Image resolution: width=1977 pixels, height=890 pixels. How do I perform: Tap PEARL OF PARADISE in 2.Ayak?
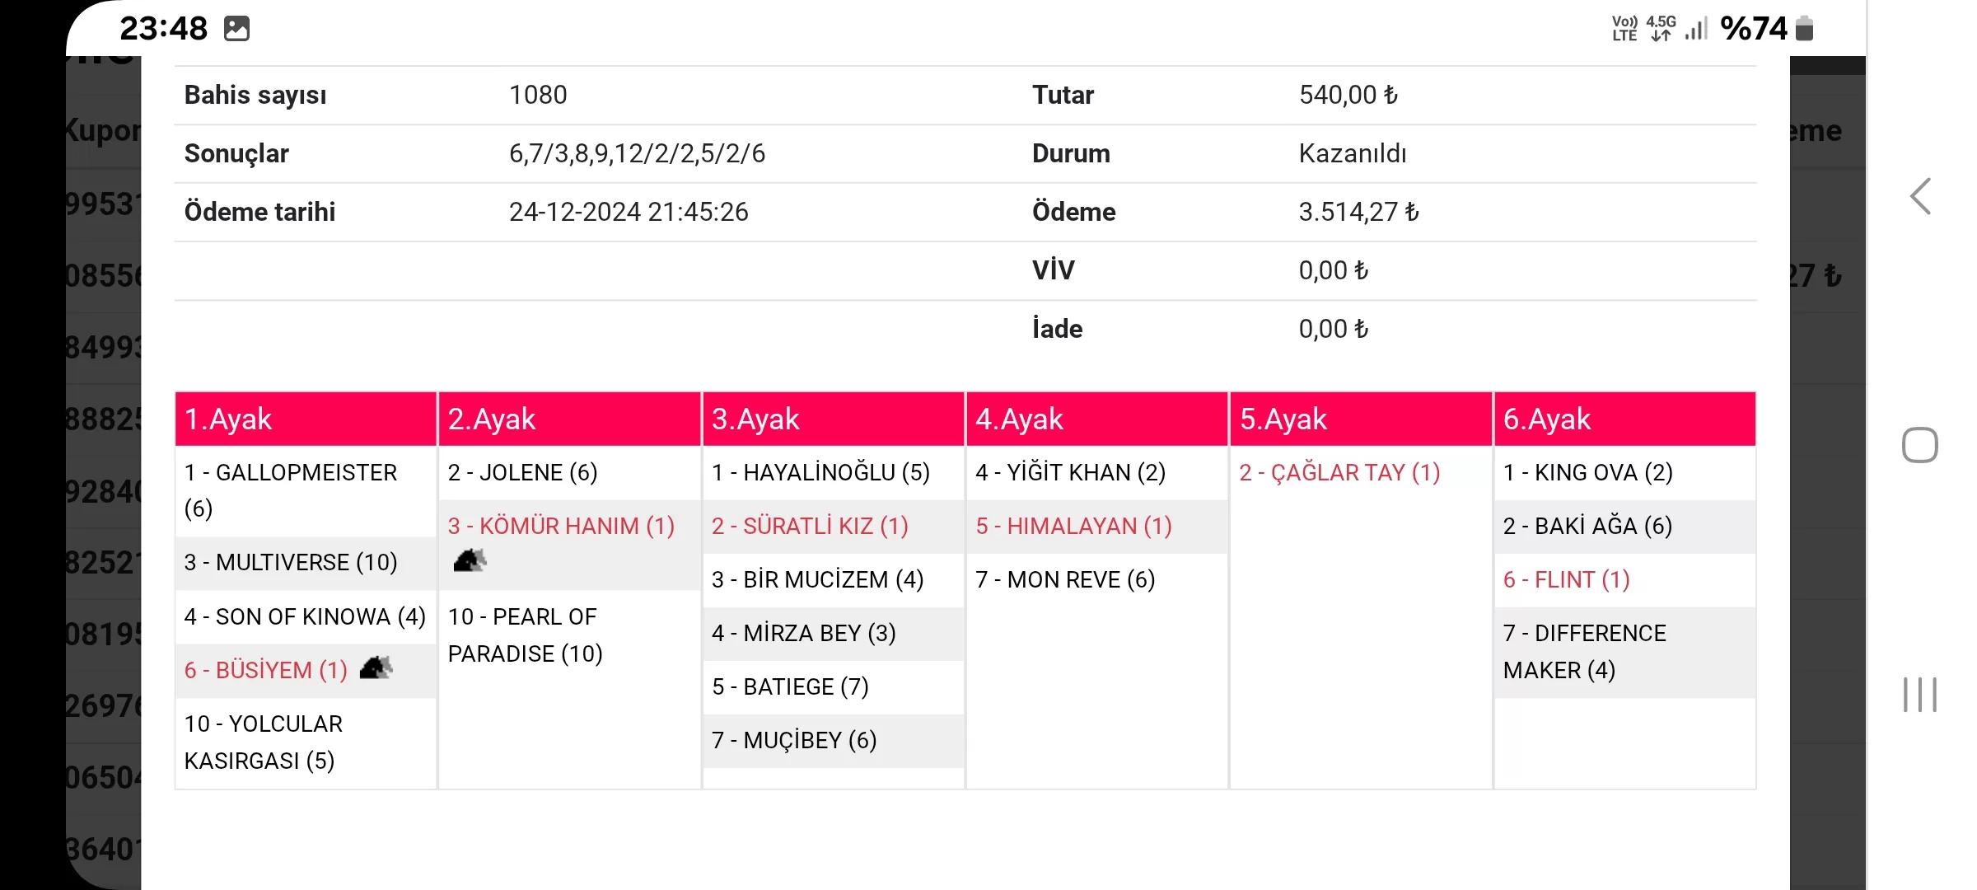point(525,635)
